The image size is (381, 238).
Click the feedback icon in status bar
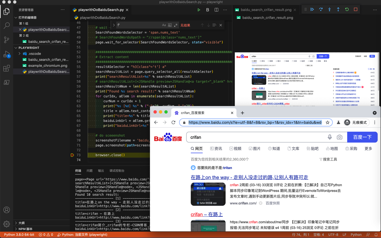tap(368, 235)
